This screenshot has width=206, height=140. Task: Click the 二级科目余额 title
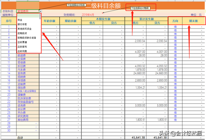click(103, 6)
